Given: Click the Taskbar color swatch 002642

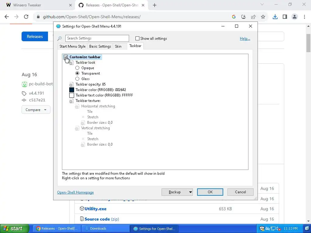Looking at the screenshot, I should [72, 90].
